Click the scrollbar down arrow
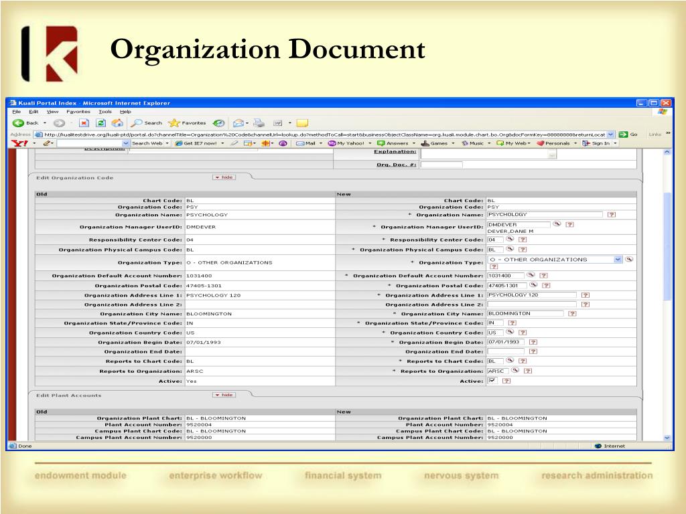 (x=667, y=438)
